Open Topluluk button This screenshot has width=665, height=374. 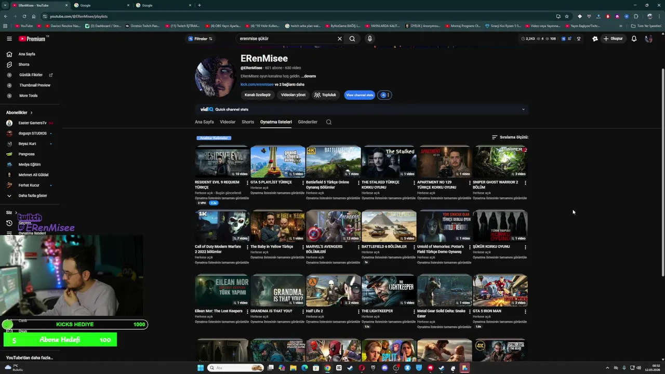click(325, 95)
